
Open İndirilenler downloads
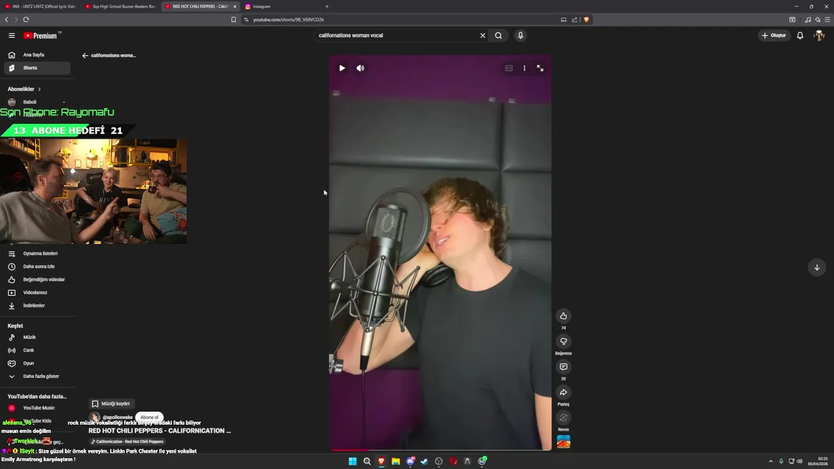click(x=36, y=306)
